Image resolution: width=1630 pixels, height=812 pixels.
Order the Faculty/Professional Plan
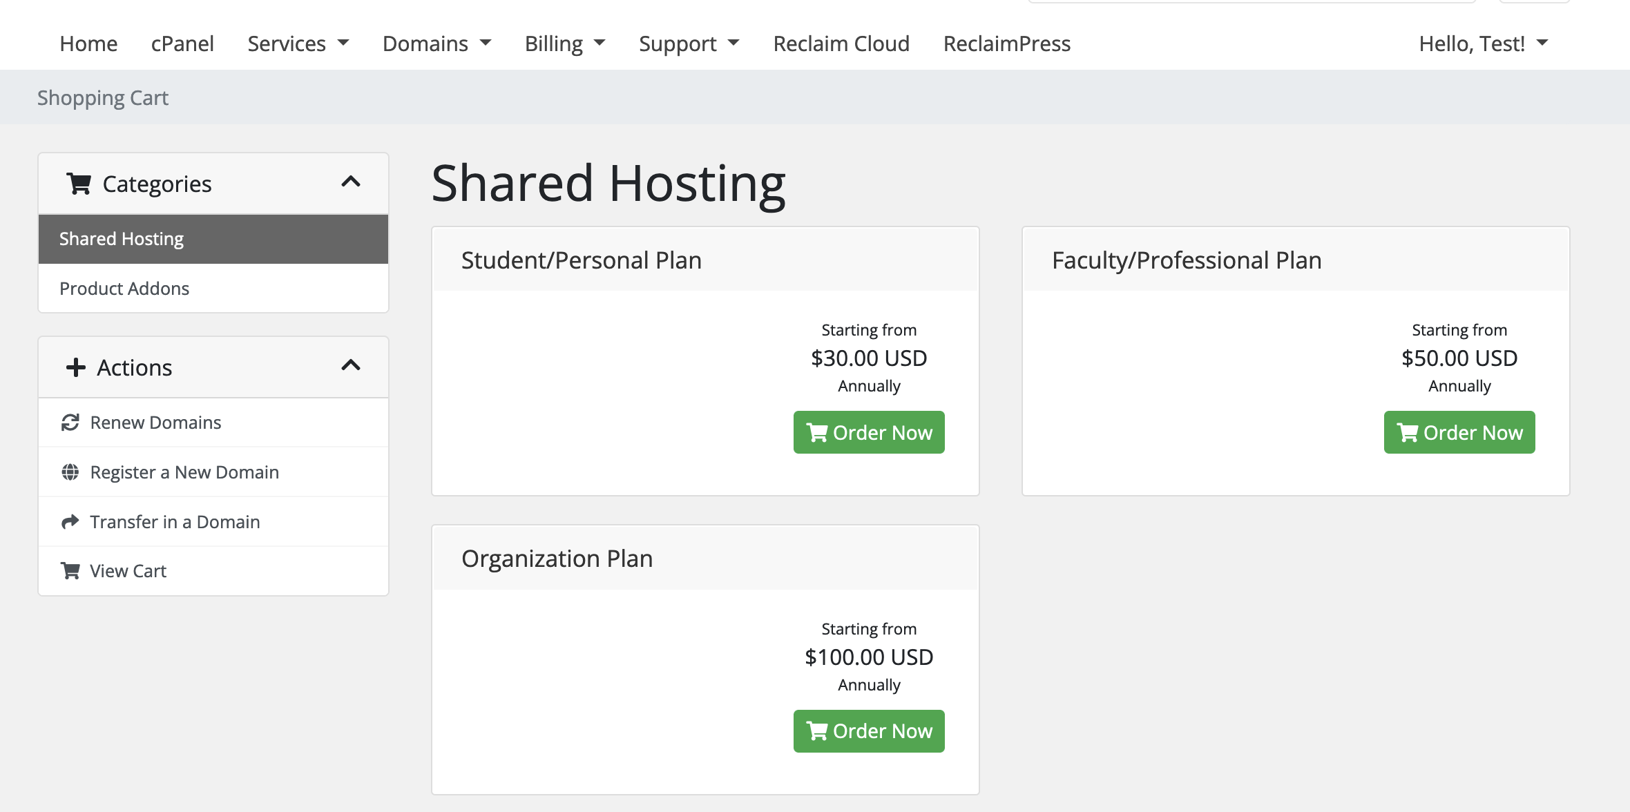[x=1459, y=432]
